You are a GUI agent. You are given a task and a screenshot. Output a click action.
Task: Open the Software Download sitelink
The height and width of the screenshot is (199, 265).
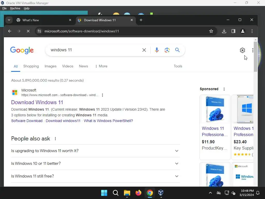(27, 121)
